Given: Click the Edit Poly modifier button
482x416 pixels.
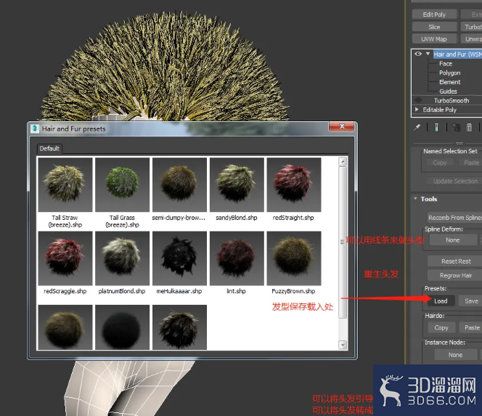Looking at the screenshot, I should (434, 15).
